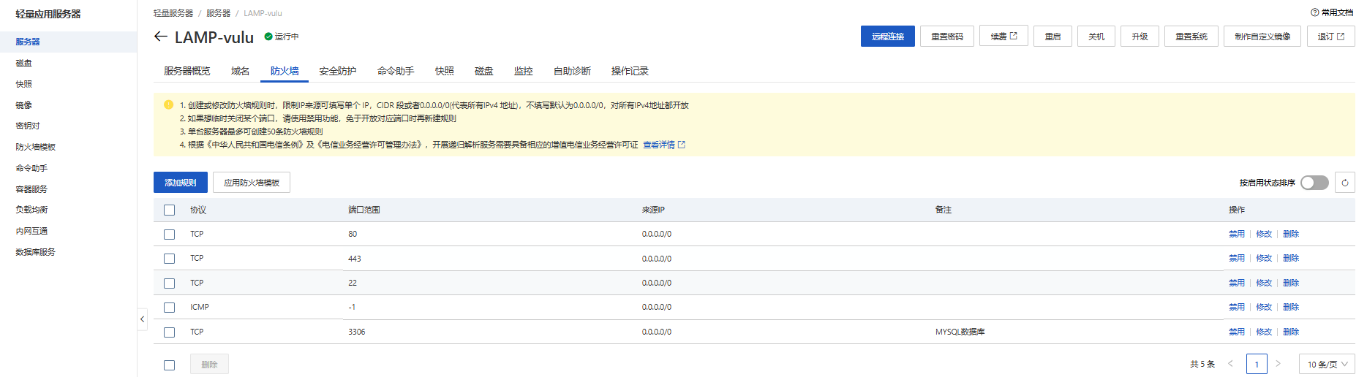Click the page number 1 box

(1257, 364)
